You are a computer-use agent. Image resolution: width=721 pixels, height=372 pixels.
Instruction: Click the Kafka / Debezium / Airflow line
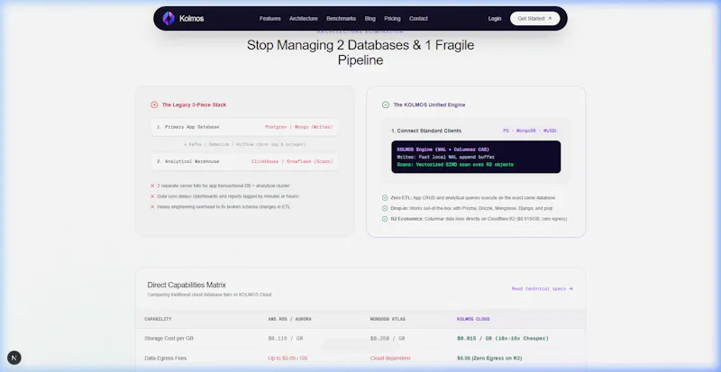pyautogui.click(x=244, y=144)
